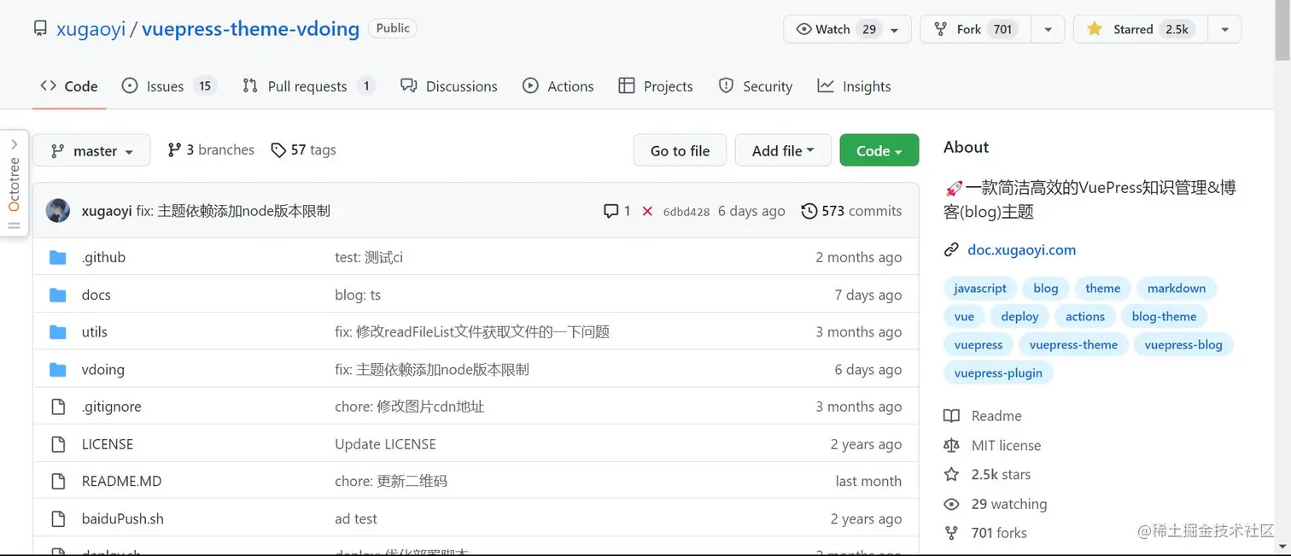Open the 701 forks link
The image size is (1291, 556).
(999, 533)
